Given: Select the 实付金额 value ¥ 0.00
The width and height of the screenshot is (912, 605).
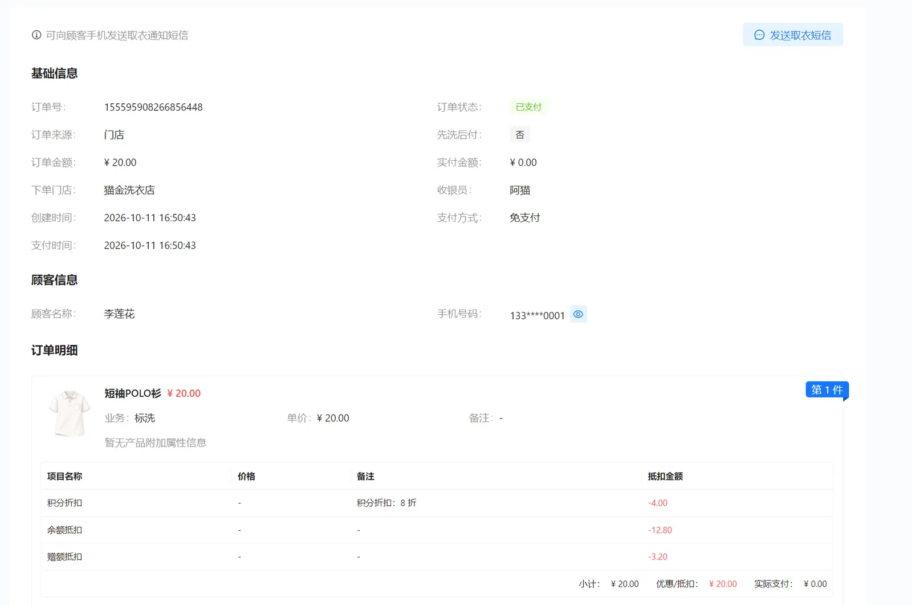Looking at the screenshot, I should point(523,163).
